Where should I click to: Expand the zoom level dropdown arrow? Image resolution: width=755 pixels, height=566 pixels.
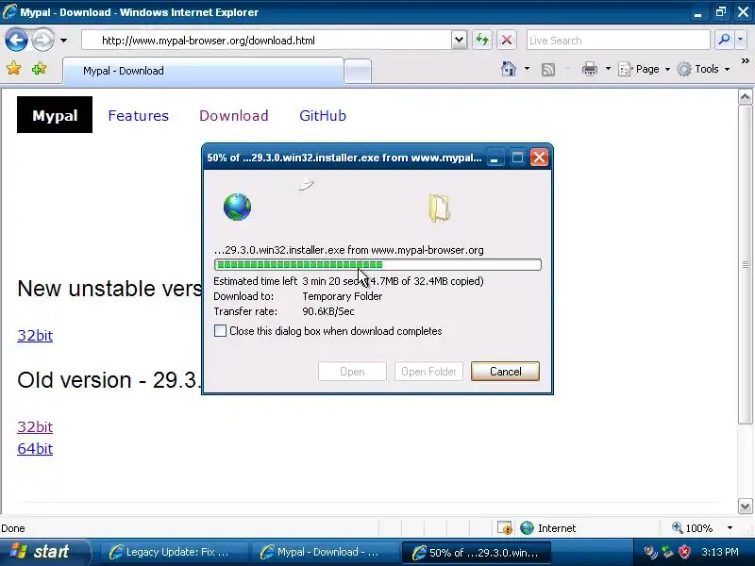tap(730, 528)
